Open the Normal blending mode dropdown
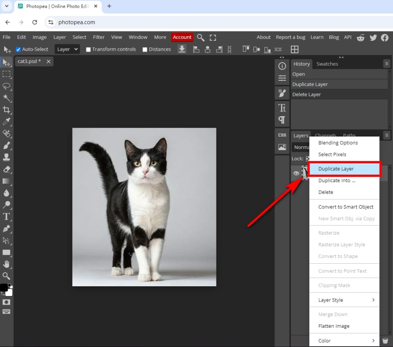The image size is (393, 347). click(301, 147)
